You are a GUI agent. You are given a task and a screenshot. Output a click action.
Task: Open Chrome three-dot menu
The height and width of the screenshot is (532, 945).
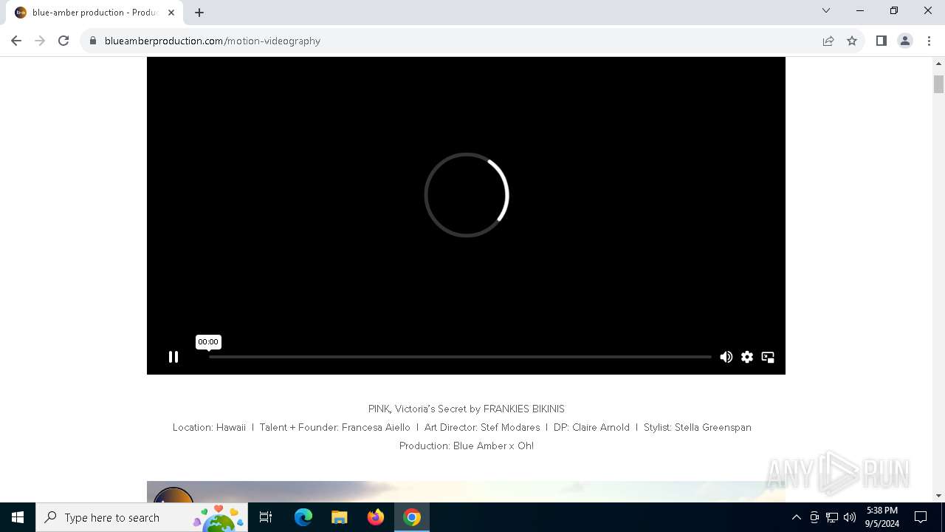click(x=929, y=41)
